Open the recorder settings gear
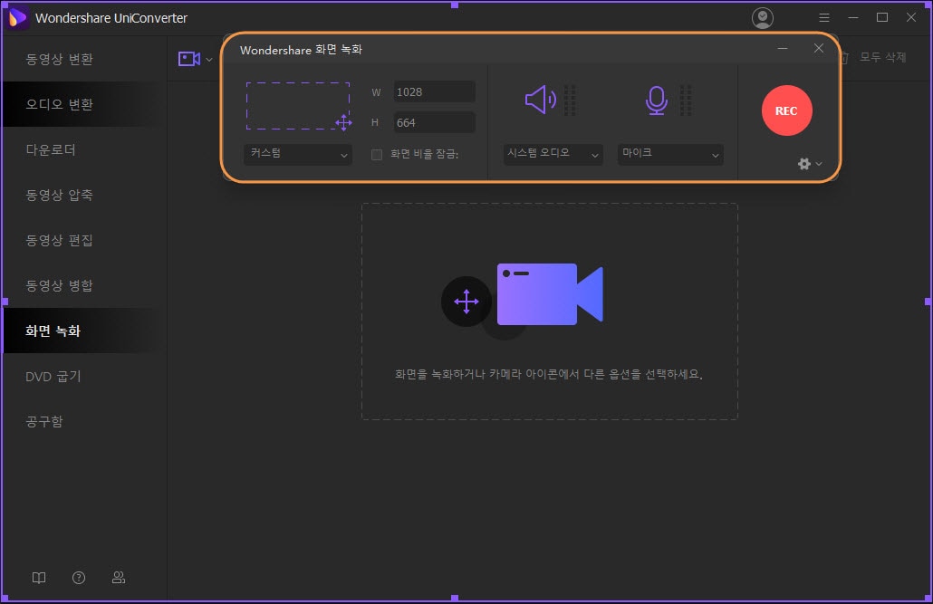 [803, 164]
